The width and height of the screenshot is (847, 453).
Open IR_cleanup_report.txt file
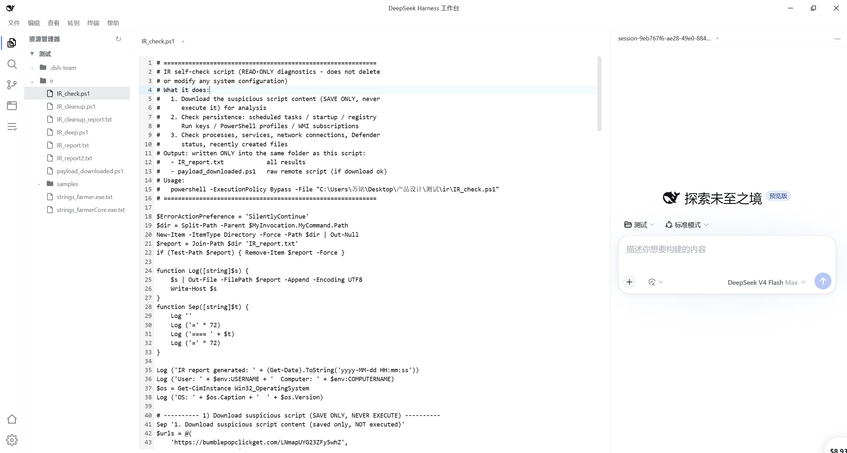click(77, 119)
